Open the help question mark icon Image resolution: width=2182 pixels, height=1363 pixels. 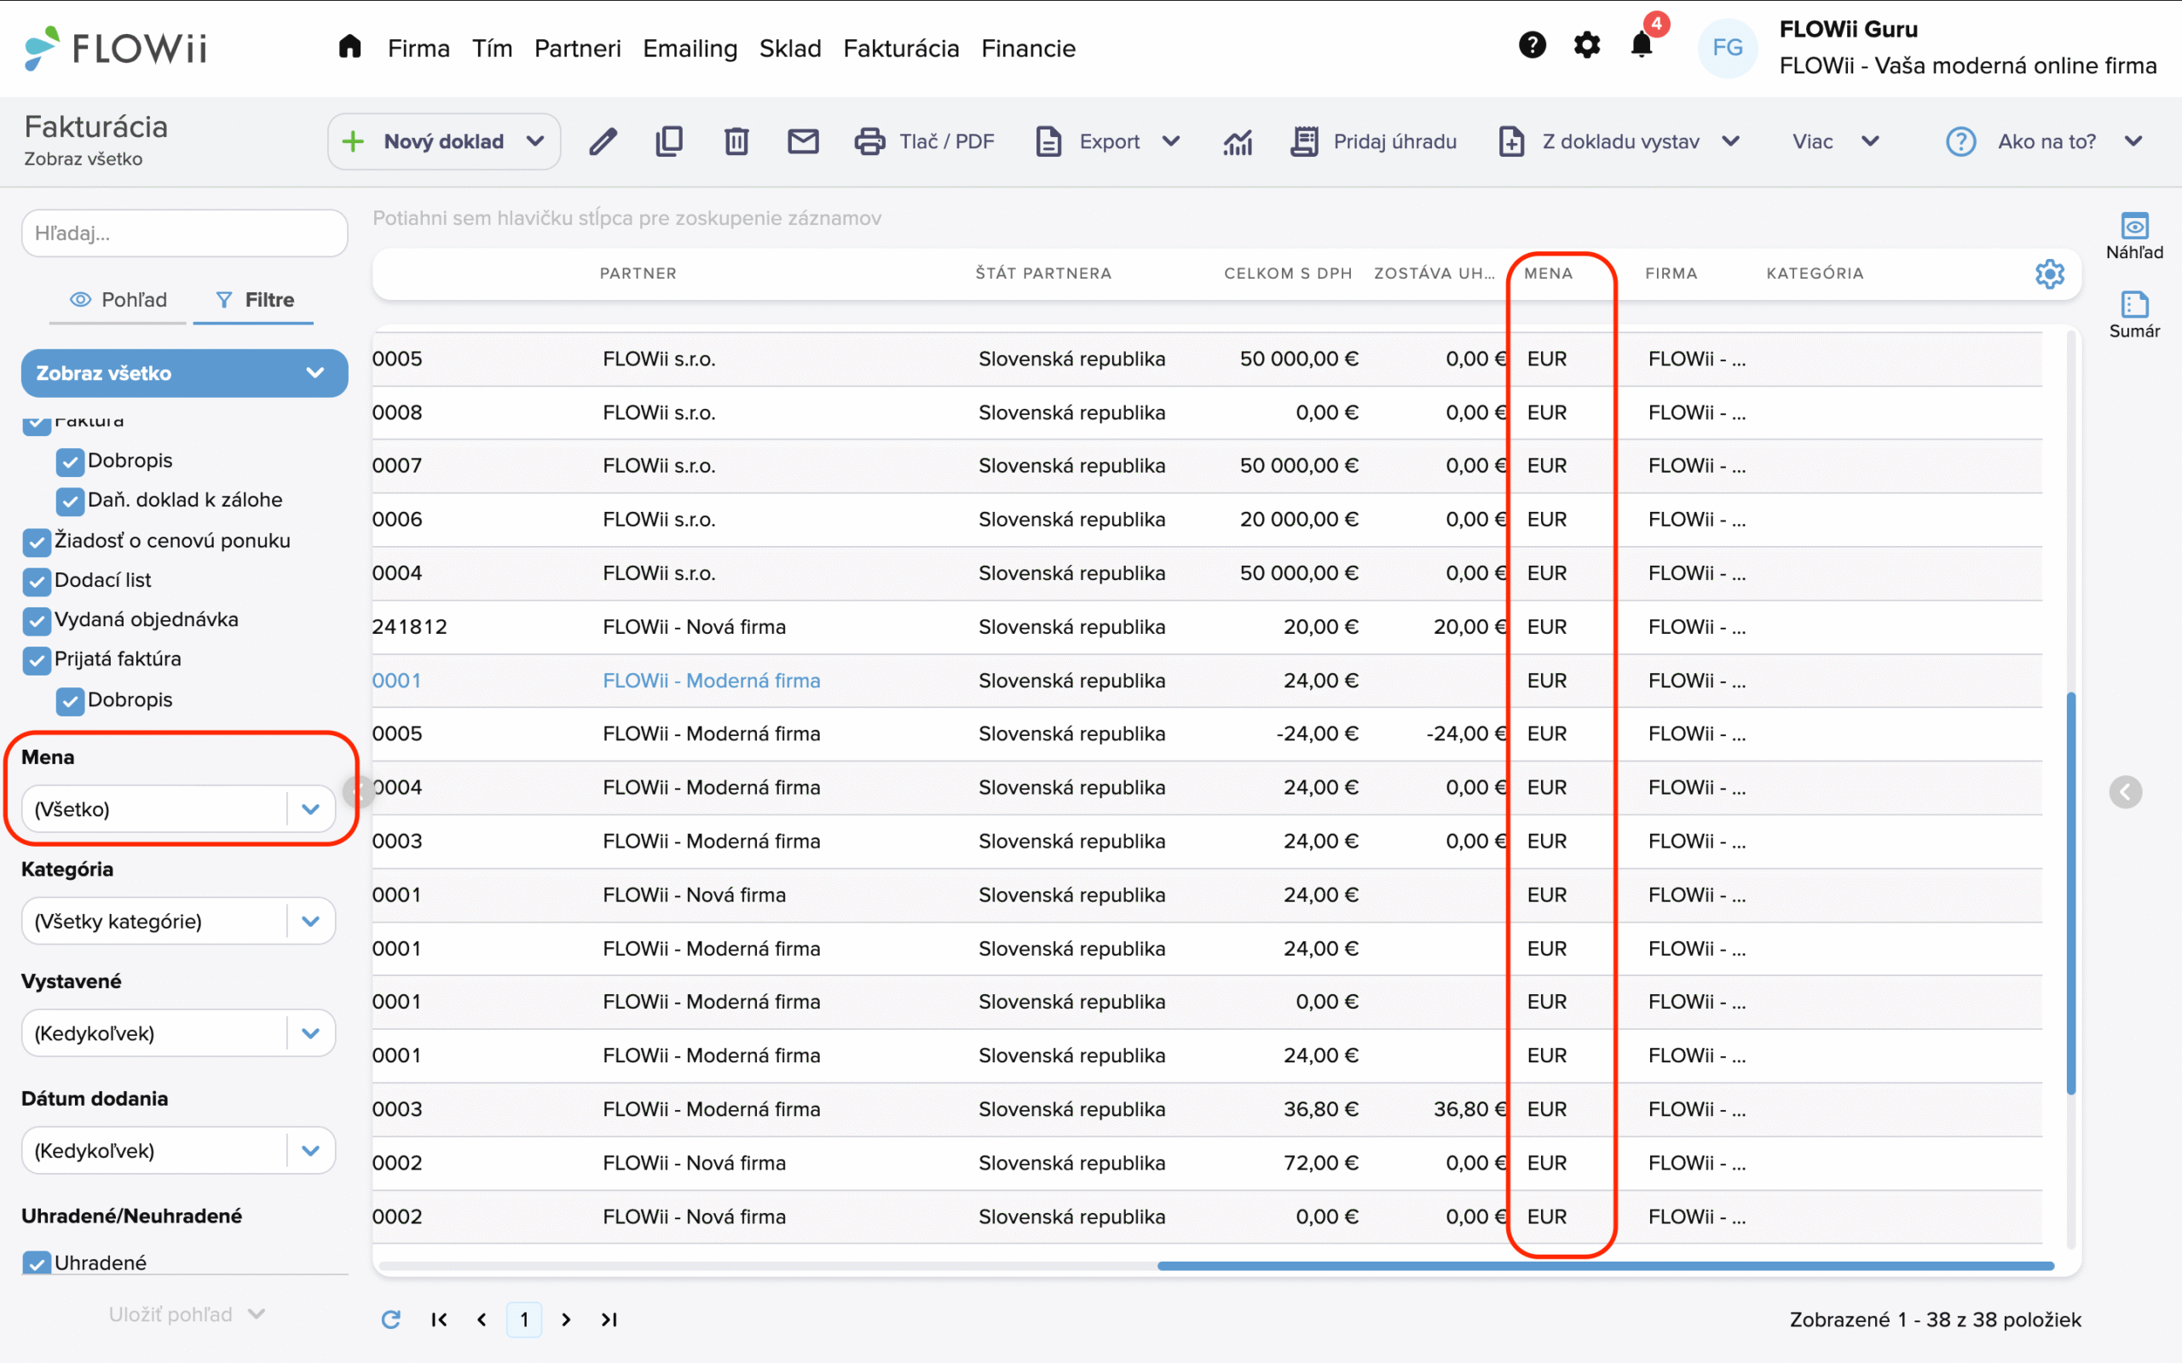tap(1532, 45)
